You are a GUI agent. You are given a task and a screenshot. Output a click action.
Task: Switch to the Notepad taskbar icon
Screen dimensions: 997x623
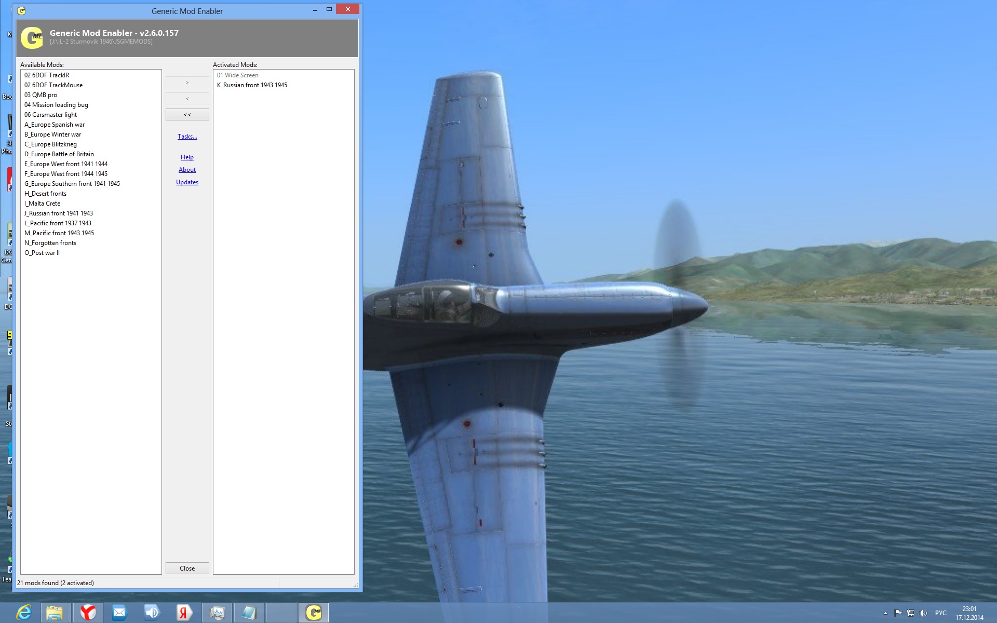click(249, 613)
